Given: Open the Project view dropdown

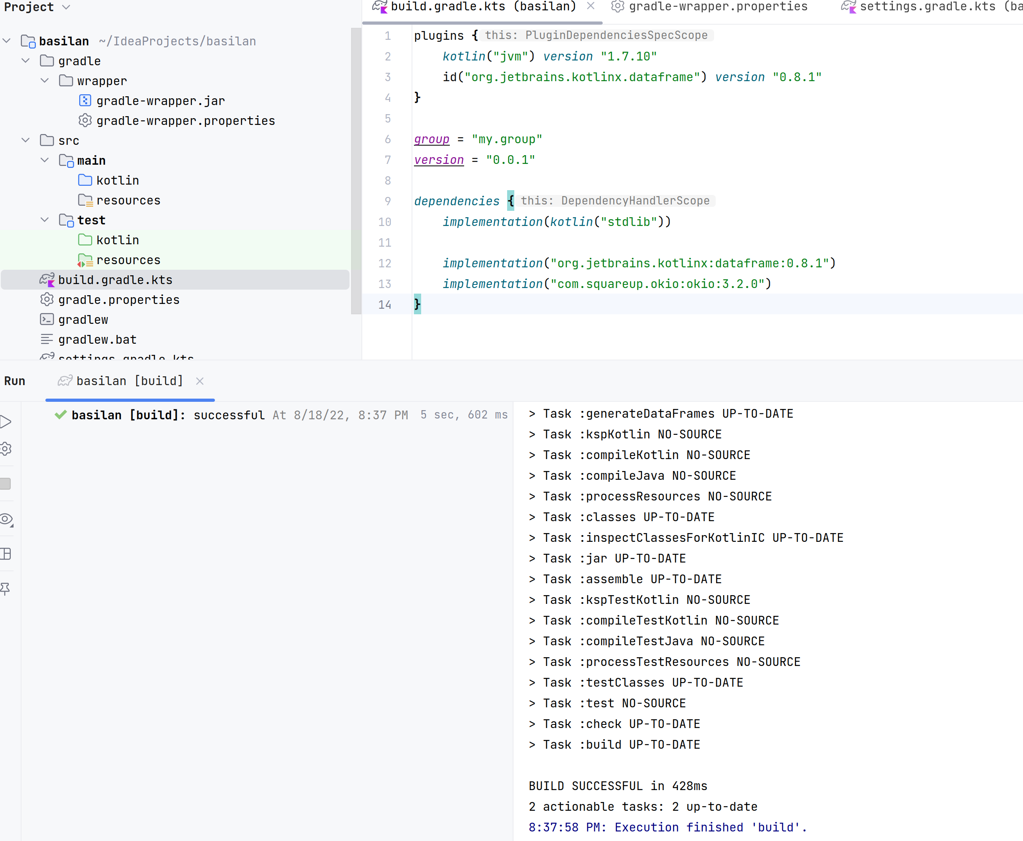Looking at the screenshot, I should [x=66, y=7].
